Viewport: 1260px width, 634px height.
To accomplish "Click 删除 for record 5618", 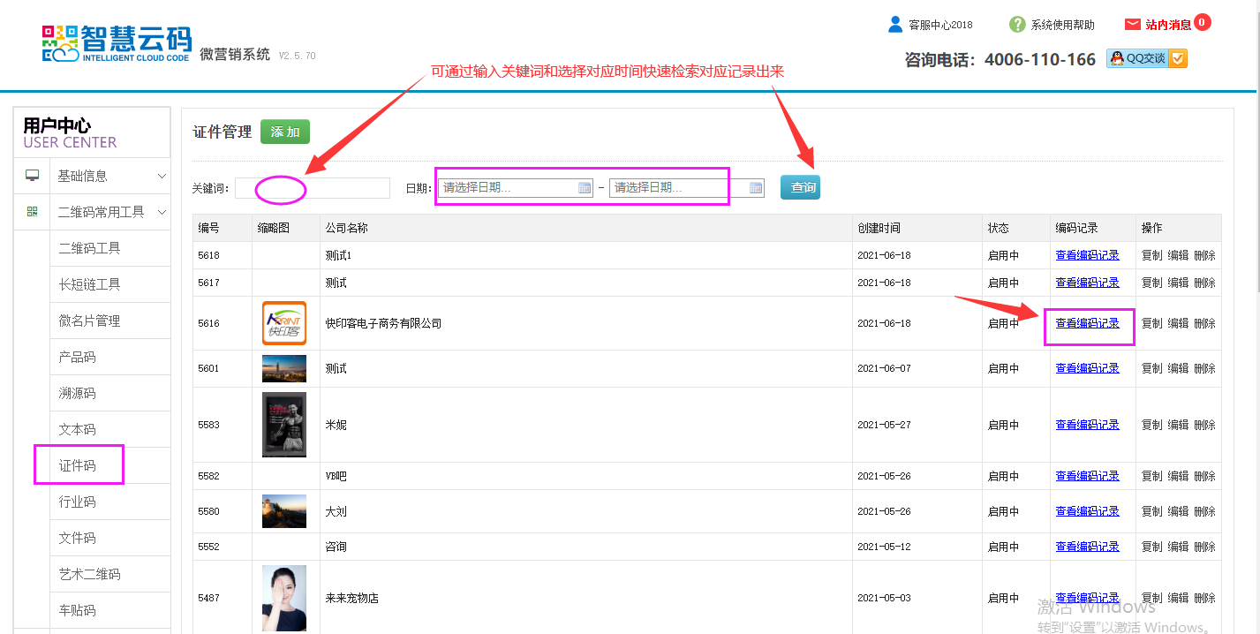I will coord(1204,255).
